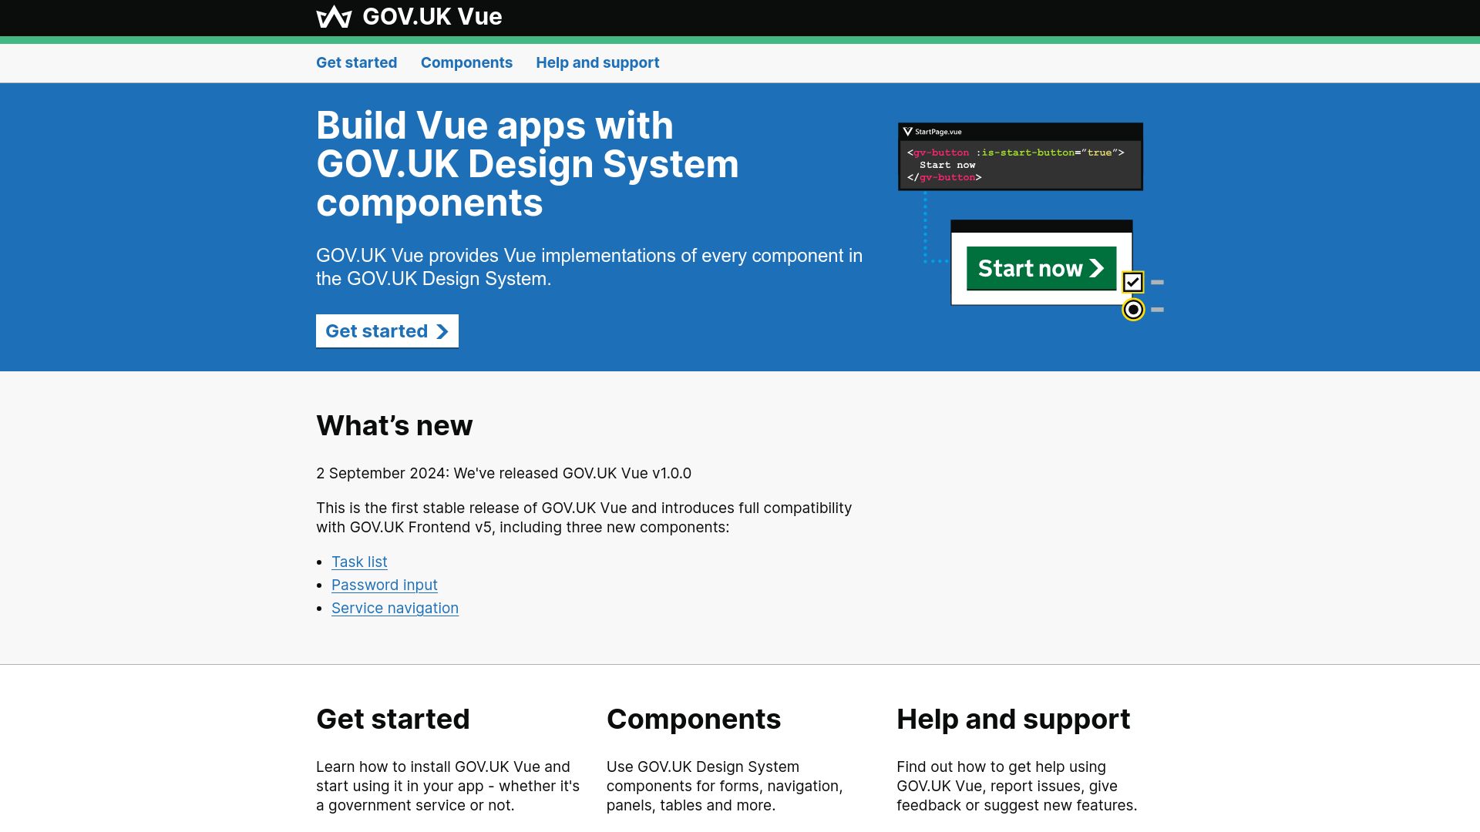
Task: Click 'Find out how to get help' paragraph
Action: point(1017,786)
